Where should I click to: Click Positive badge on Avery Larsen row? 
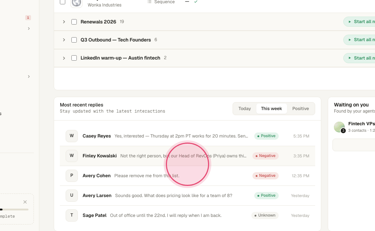266,196
